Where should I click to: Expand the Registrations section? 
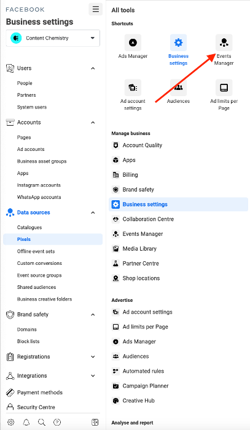(93, 357)
